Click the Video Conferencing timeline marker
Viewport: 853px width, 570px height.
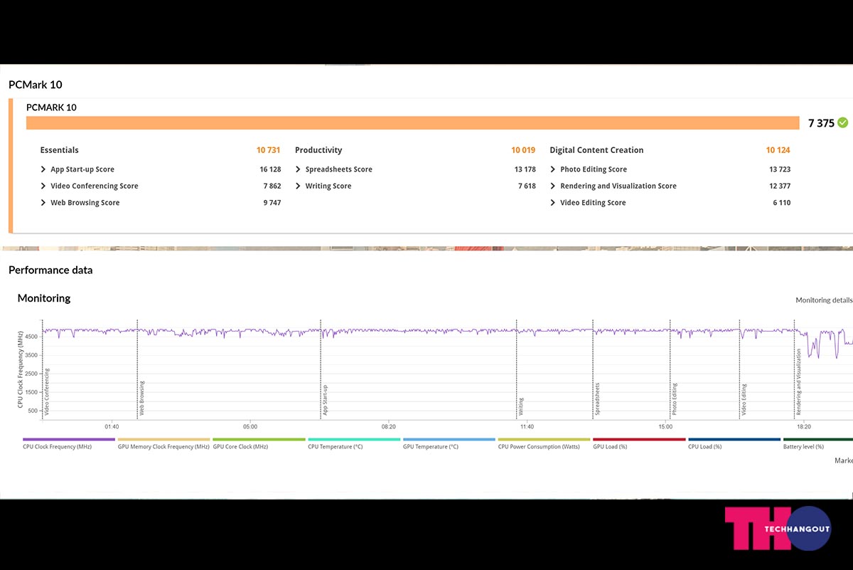tap(48, 392)
